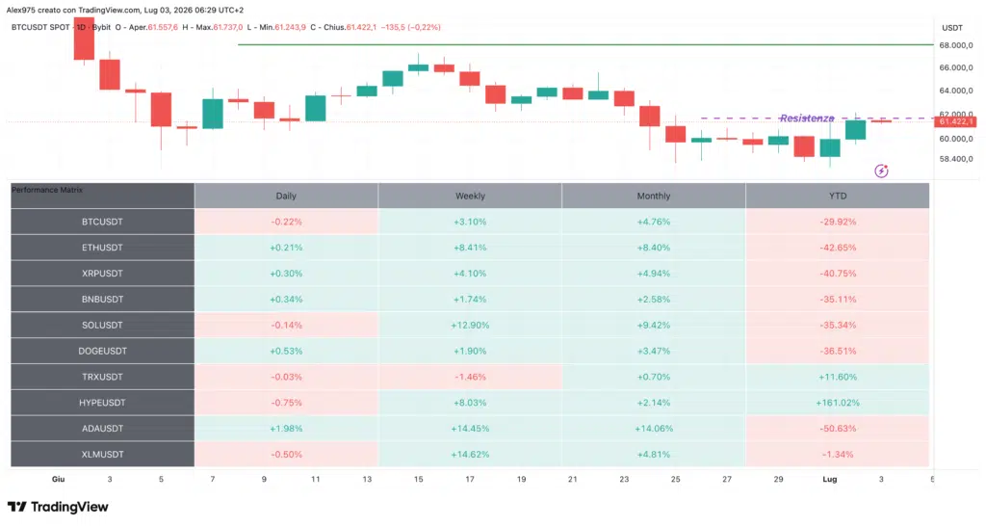Click SOLUSDT daily value -0.14%
This screenshot has height=526, width=986.
point(286,325)
